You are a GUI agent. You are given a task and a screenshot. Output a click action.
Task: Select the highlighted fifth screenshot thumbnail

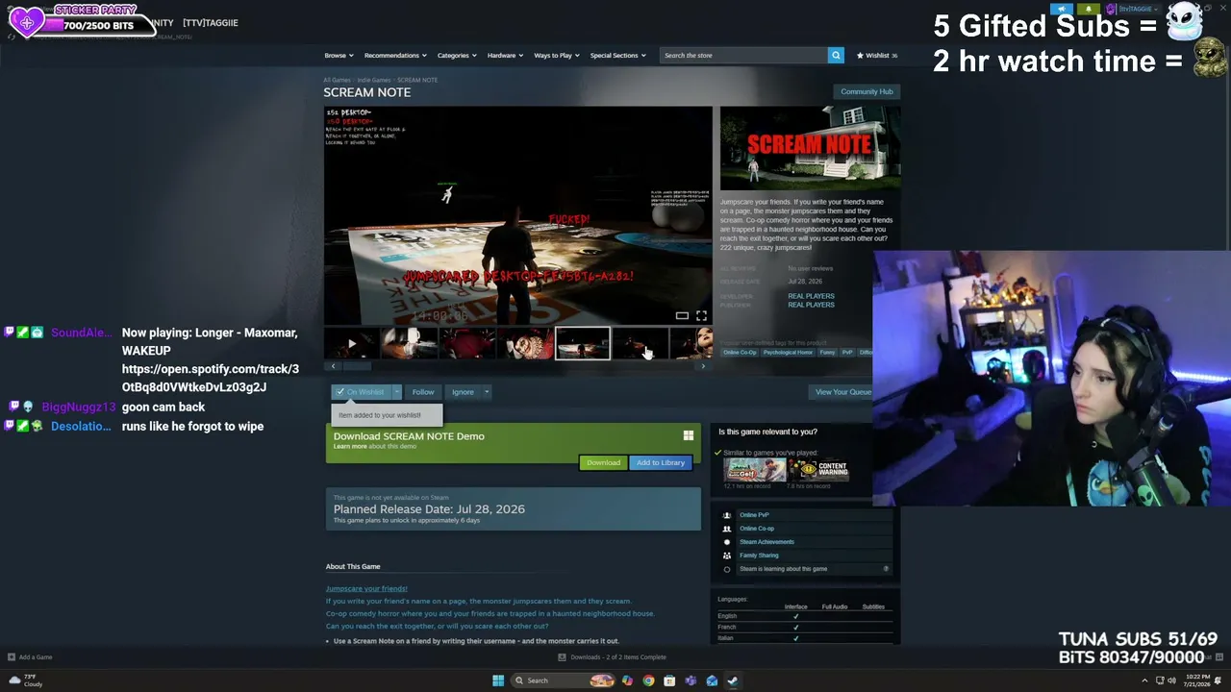582,343
